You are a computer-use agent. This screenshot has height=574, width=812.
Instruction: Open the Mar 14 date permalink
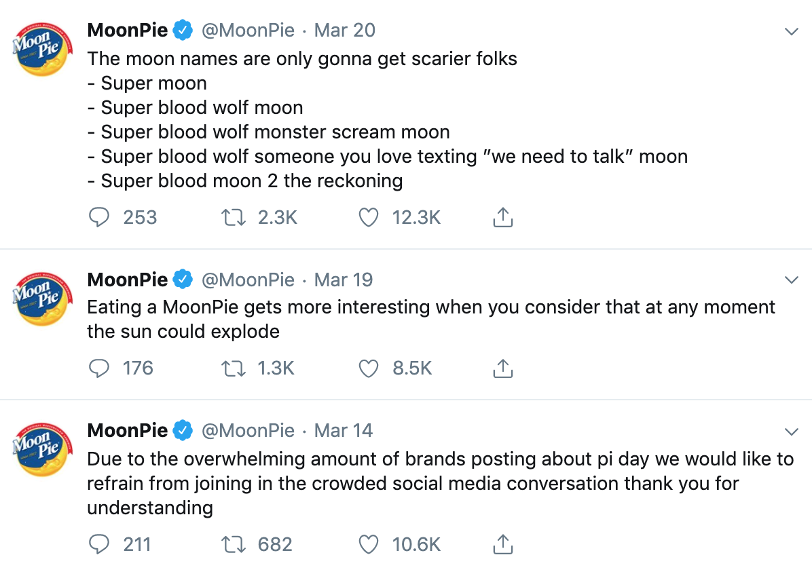click(x=344, y=431)
